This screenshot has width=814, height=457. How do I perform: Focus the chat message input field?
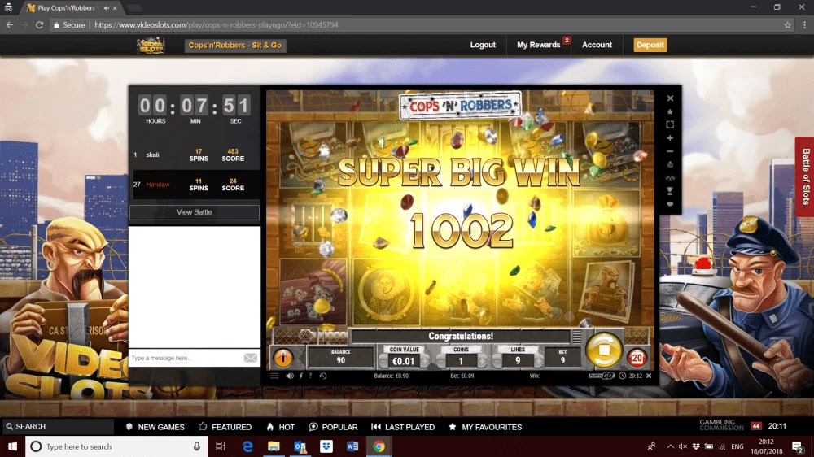(x=186, y=358)
